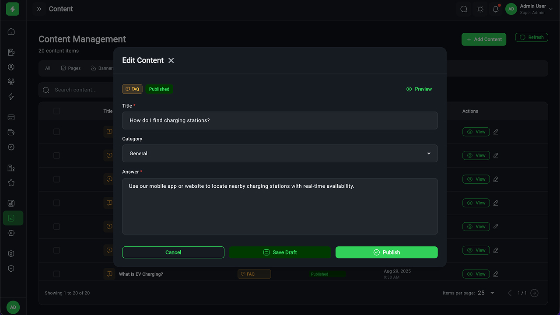Change items per page dropdown

point(486,293)
